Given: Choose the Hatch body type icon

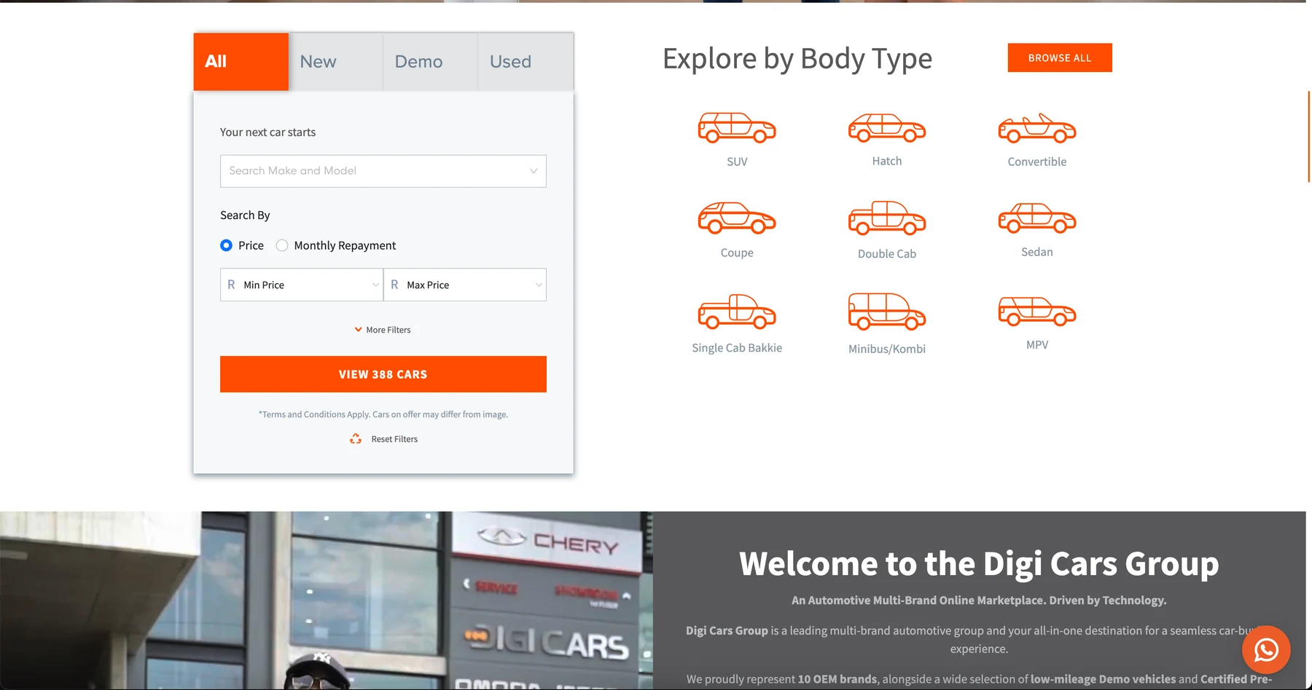Looking at the screenshot, I should click(887, 127).
